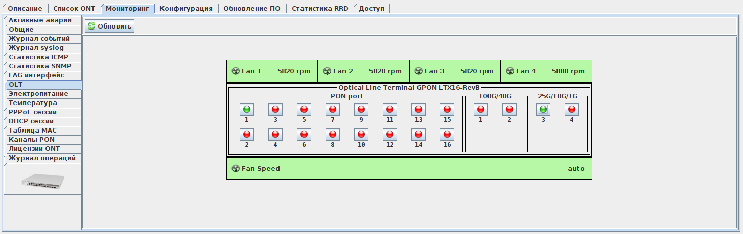Open Температура section
This screenshot has height=234, width=743.
tap(42, 103)
